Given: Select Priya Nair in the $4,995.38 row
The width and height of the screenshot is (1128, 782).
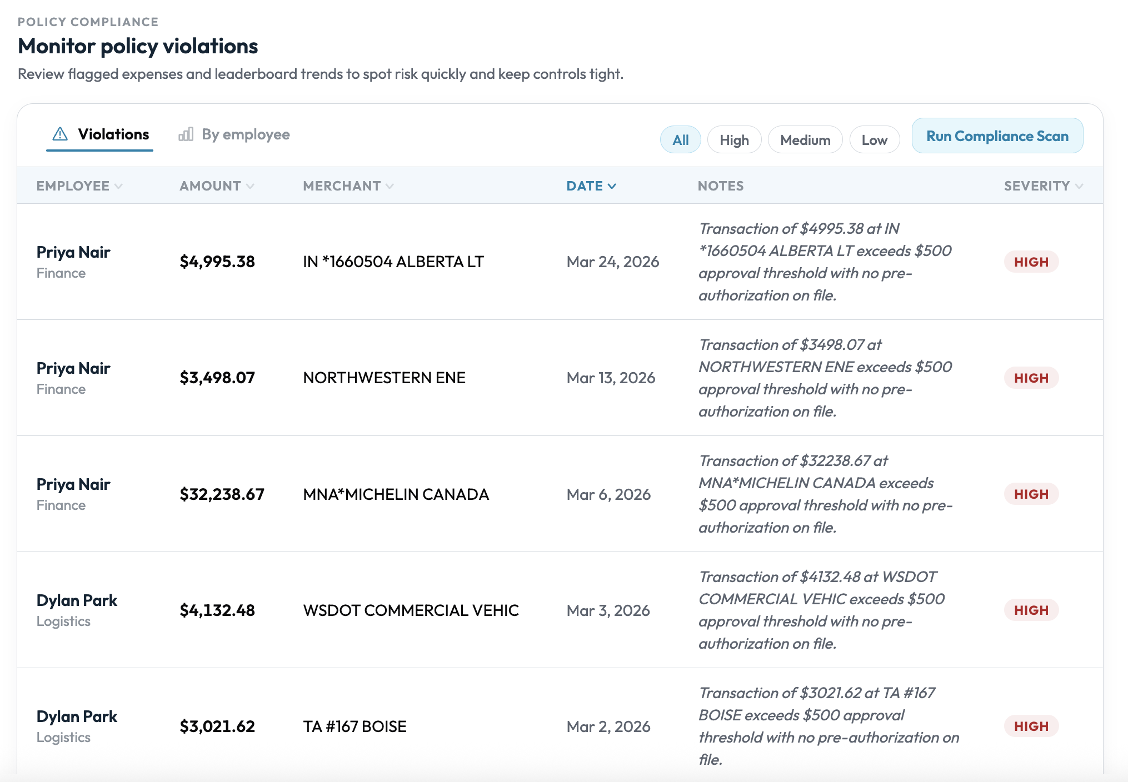Looking at the screenshot, I should 73,252.
